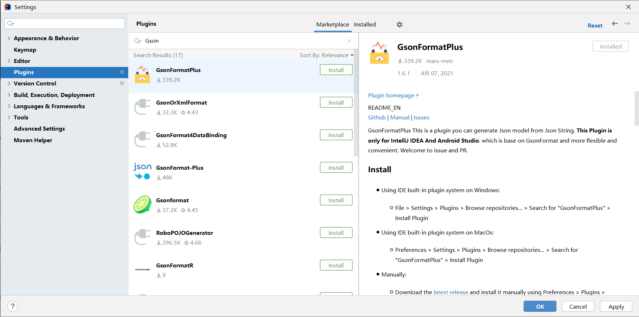Close the Settings dialog window
This screenshot has height=317, width=639.
tap(628, 7)
